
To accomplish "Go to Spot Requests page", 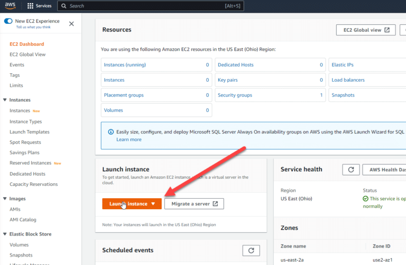I will 25,142.
